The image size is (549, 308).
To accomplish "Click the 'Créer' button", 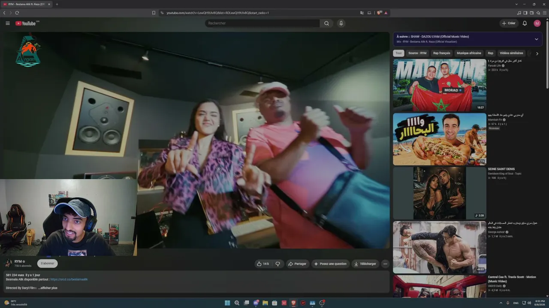I will [x=509, y=23].
